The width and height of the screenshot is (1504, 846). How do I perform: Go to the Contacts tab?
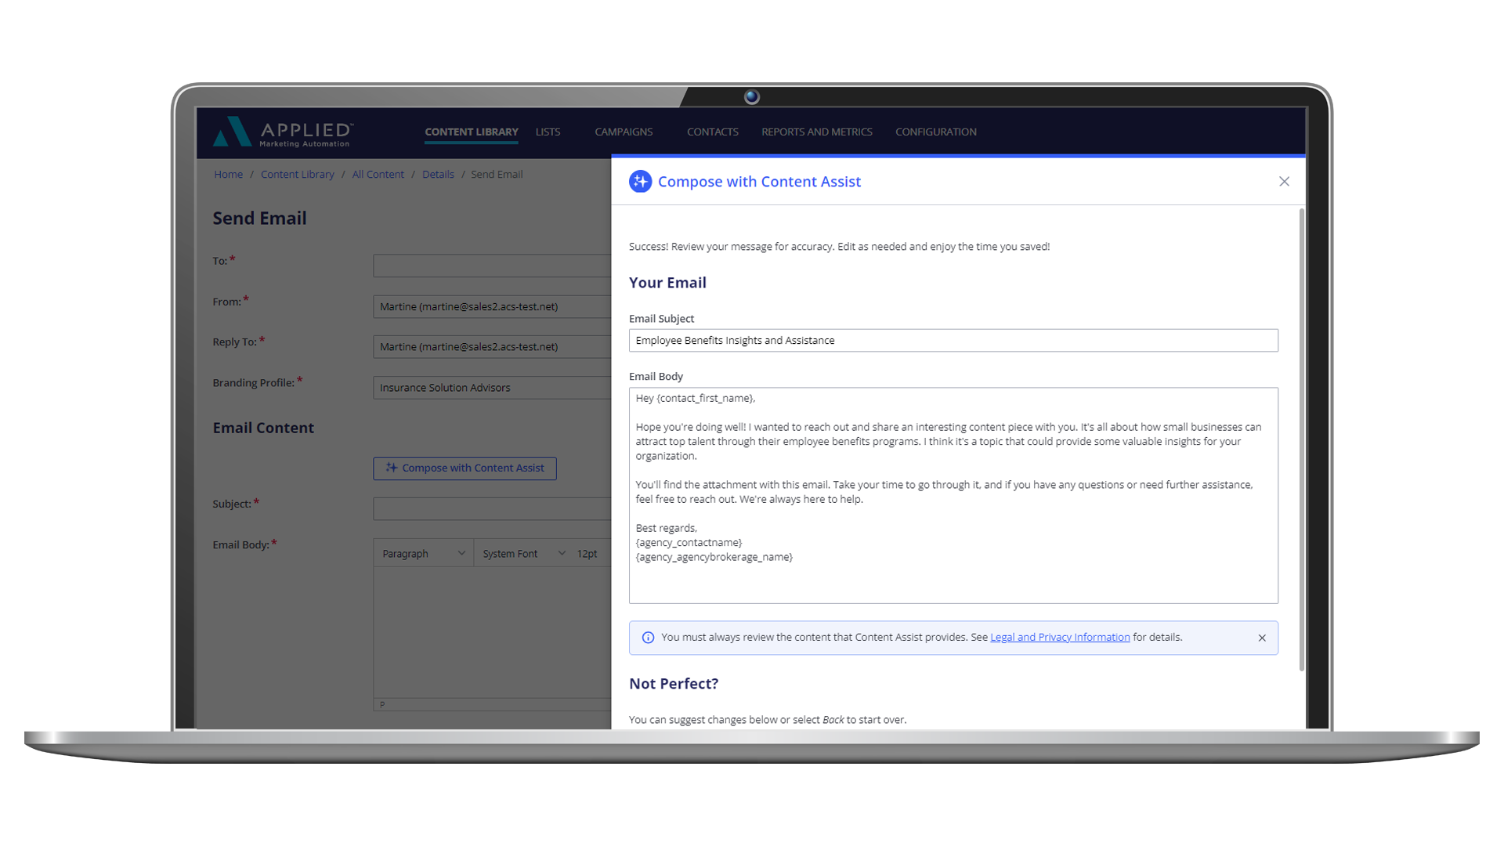713,132
